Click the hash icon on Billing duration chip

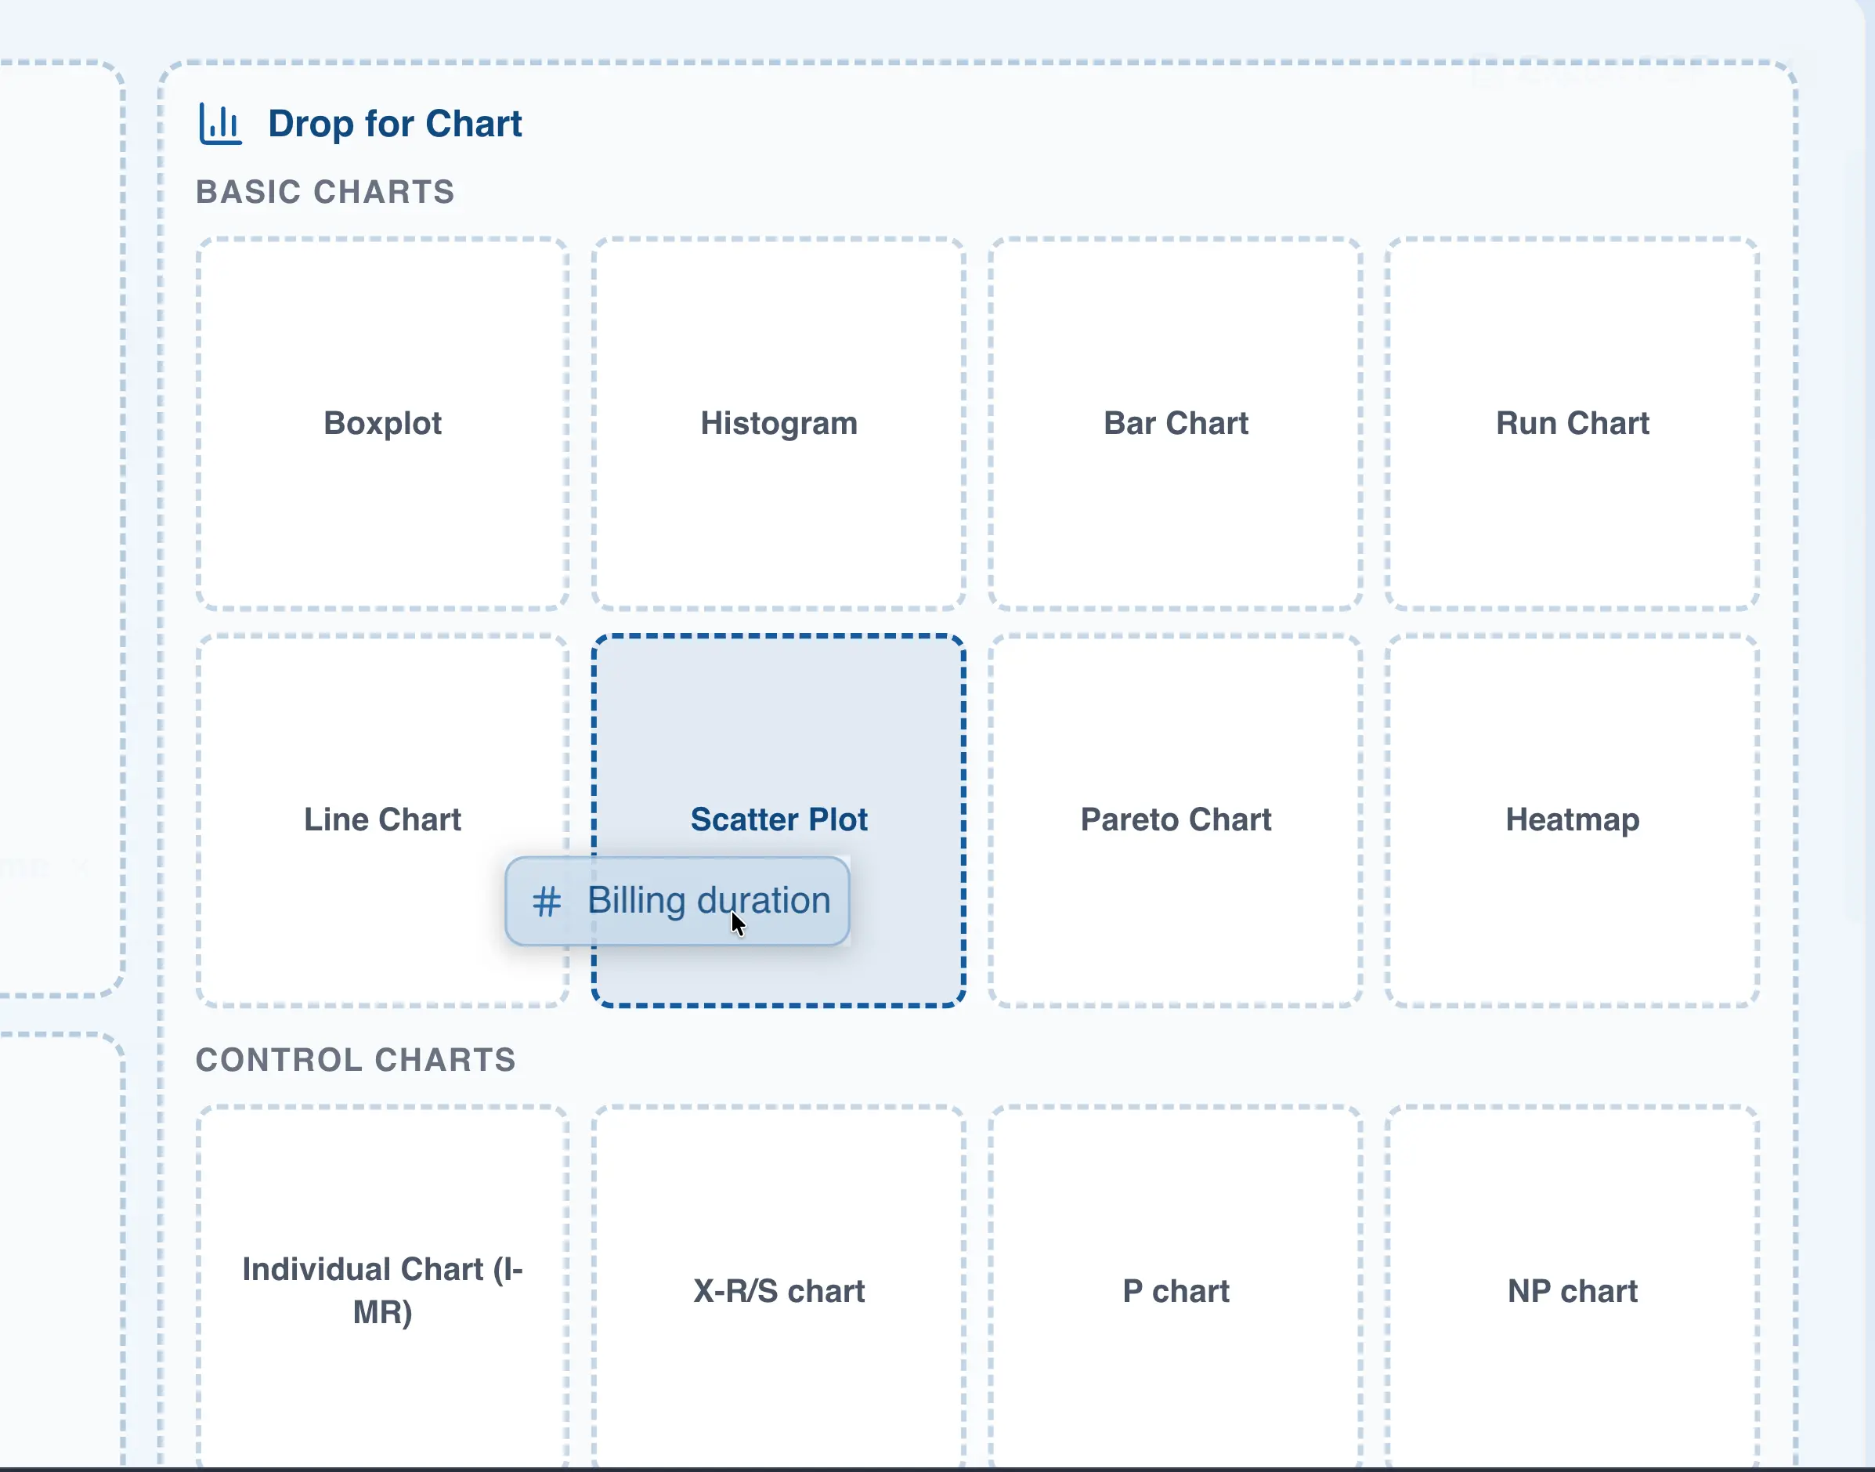[x=547, y=902]
